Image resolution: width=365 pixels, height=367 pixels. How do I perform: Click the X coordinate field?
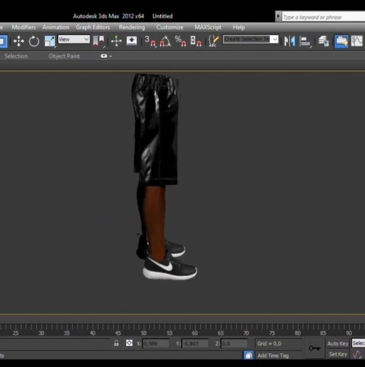tap(156, 344)
